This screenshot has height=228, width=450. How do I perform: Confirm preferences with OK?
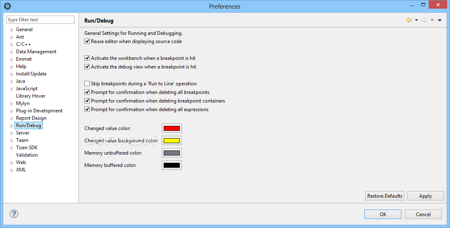(x=383, y=214)
